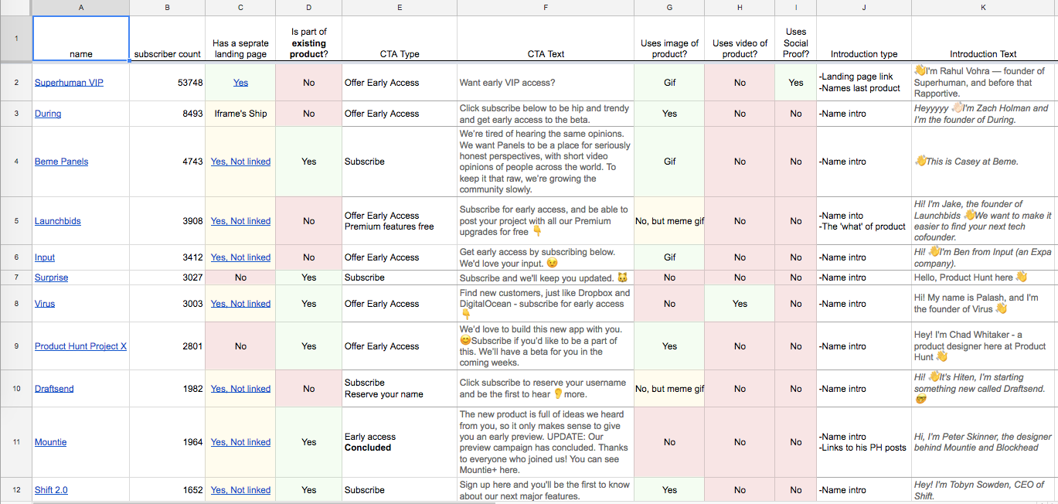Select row 4 via its row number

(x=16, y=162)
